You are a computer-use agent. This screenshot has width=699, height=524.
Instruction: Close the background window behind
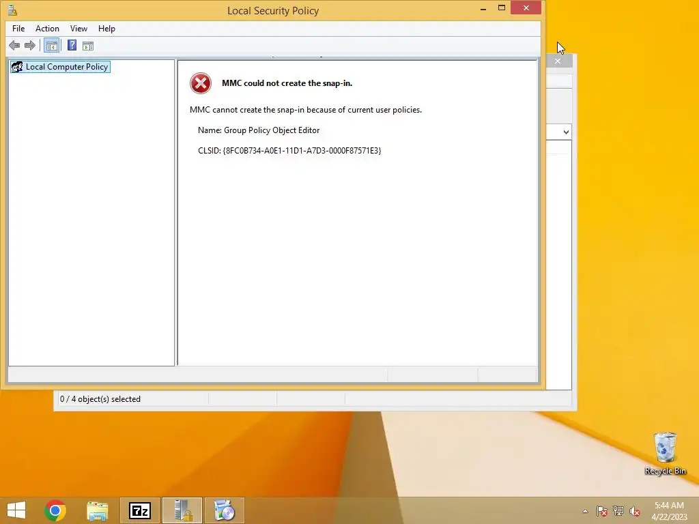[x=558, y=61]
